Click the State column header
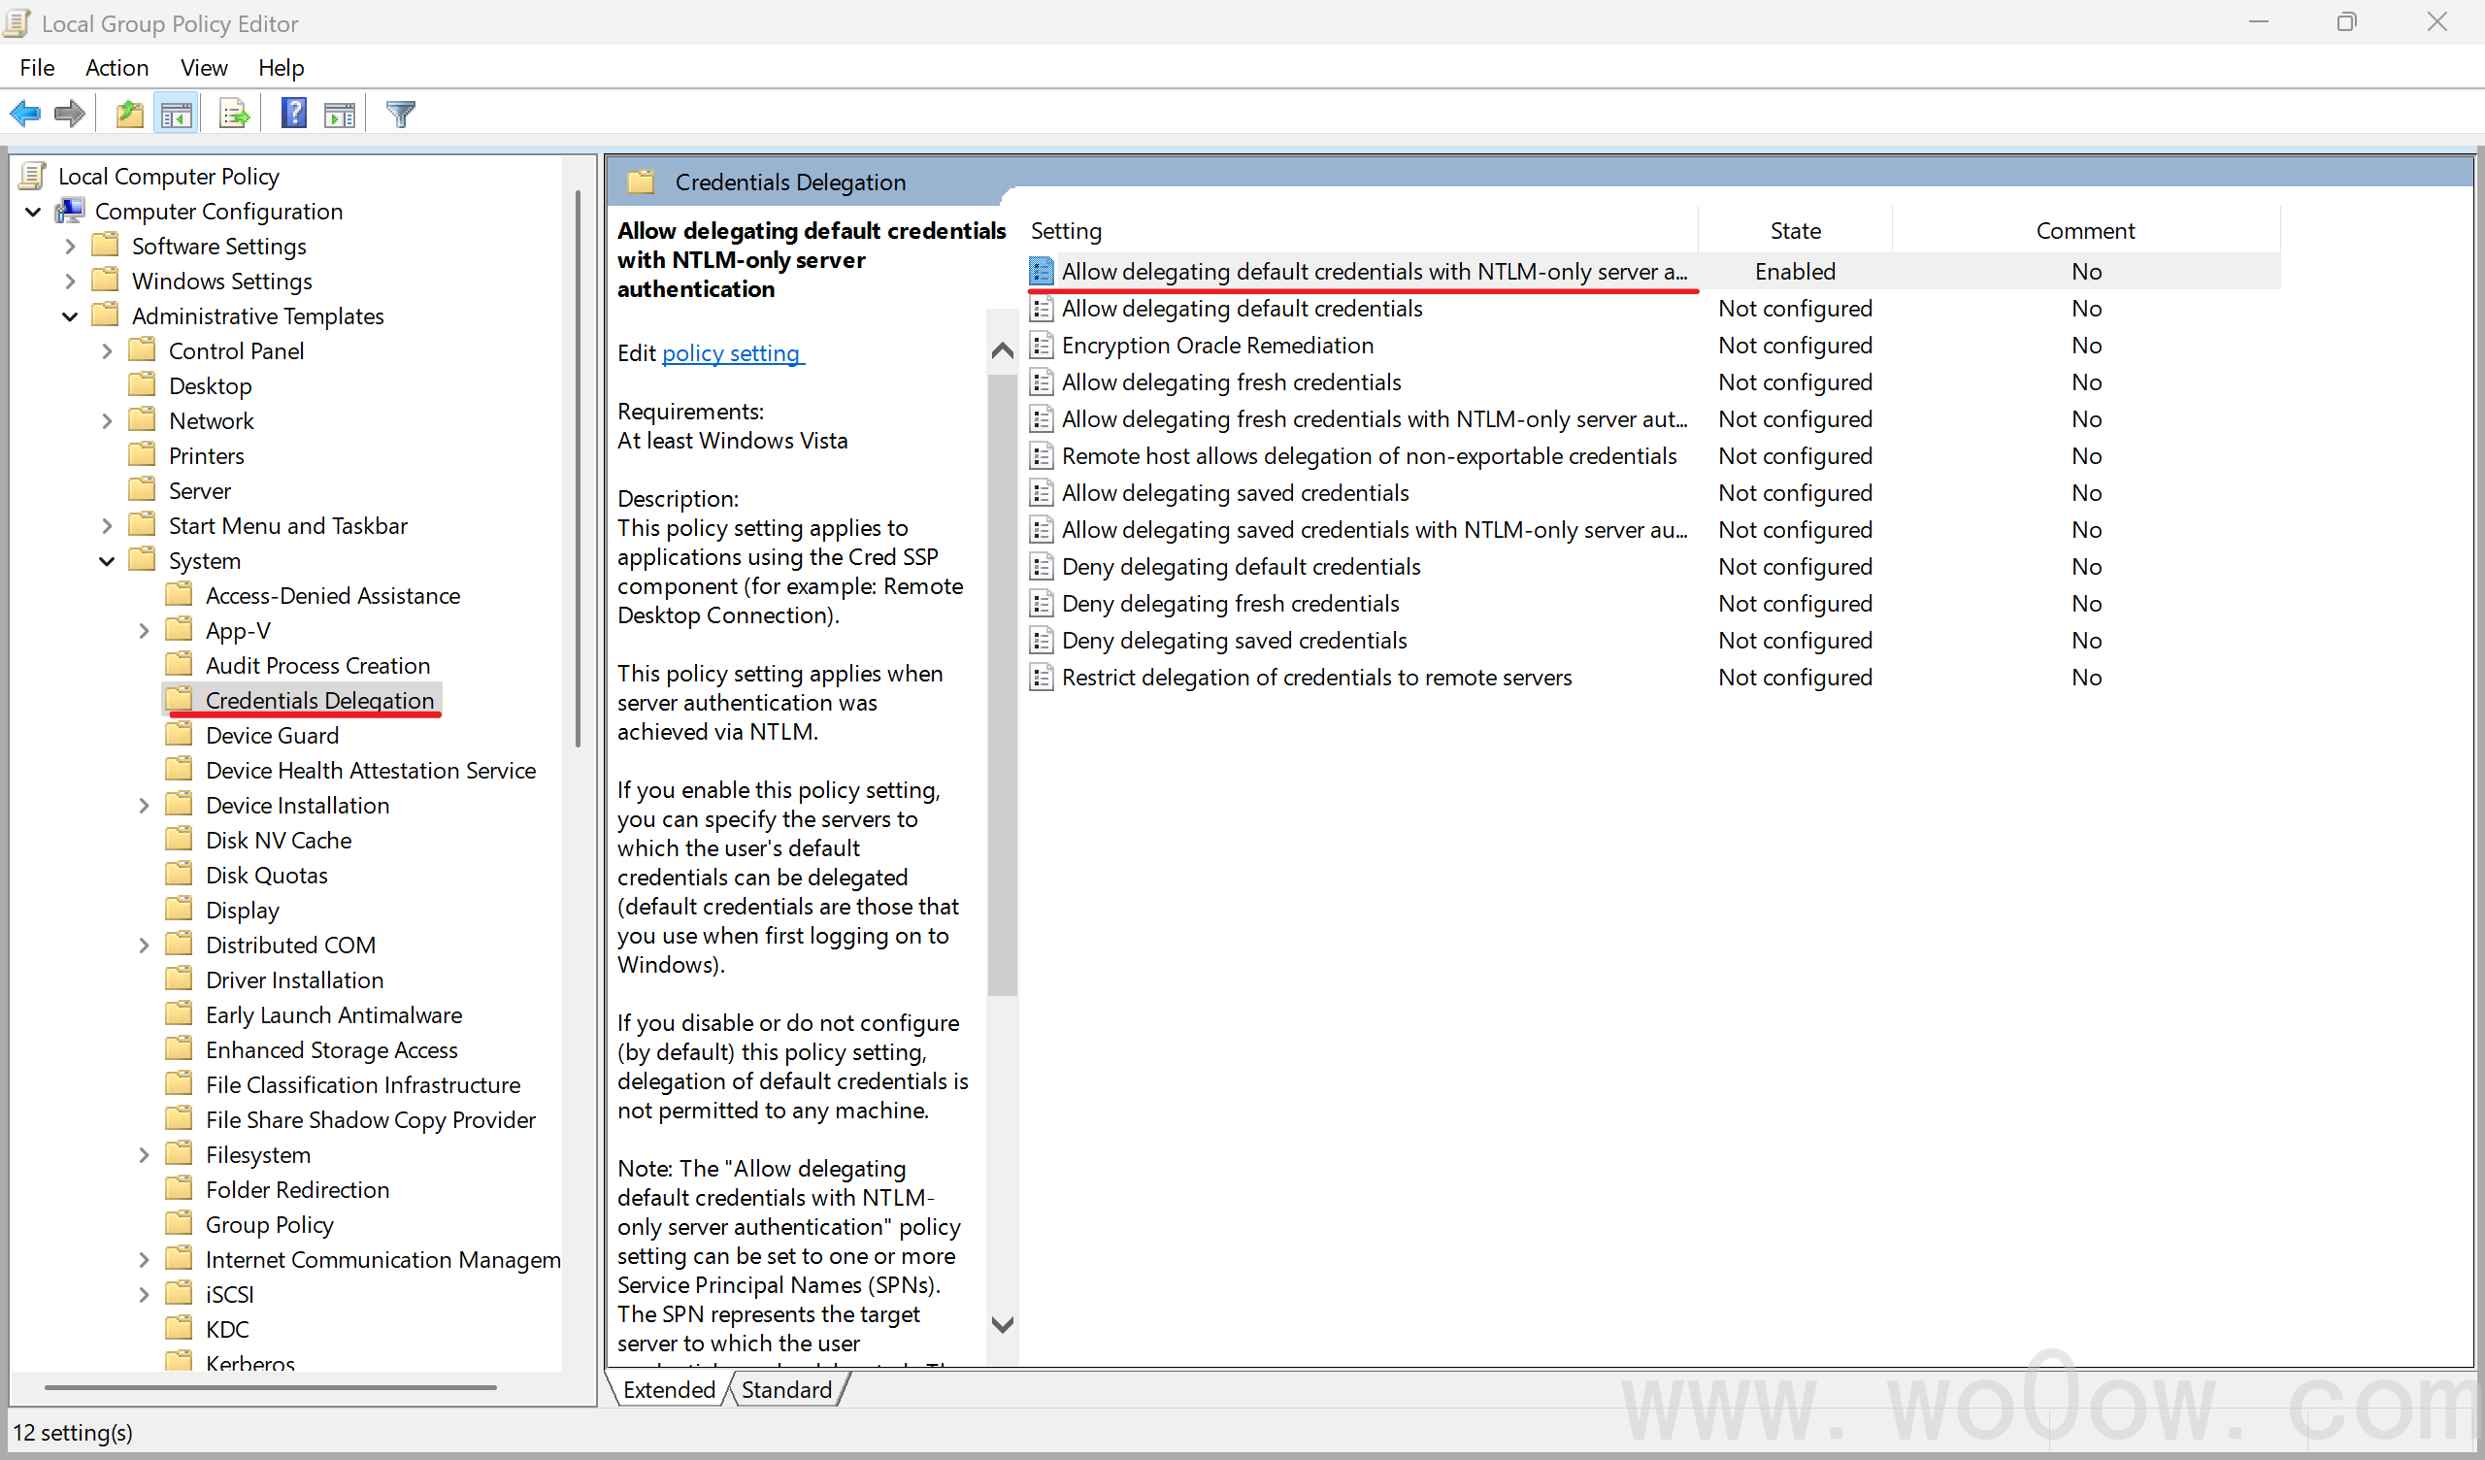Viewport: 2485px width, 1460px height. pos(1795,231)
